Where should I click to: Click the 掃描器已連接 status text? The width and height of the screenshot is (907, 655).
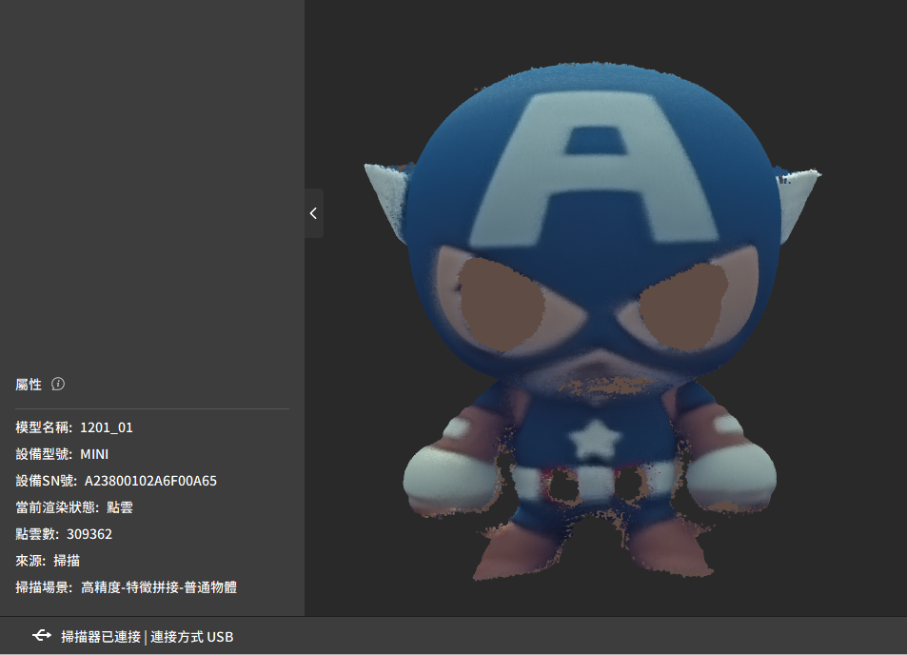point(101,637)
